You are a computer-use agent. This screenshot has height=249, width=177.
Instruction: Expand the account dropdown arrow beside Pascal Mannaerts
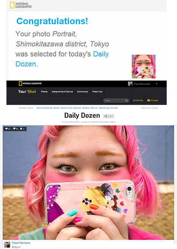click(157, 84)
